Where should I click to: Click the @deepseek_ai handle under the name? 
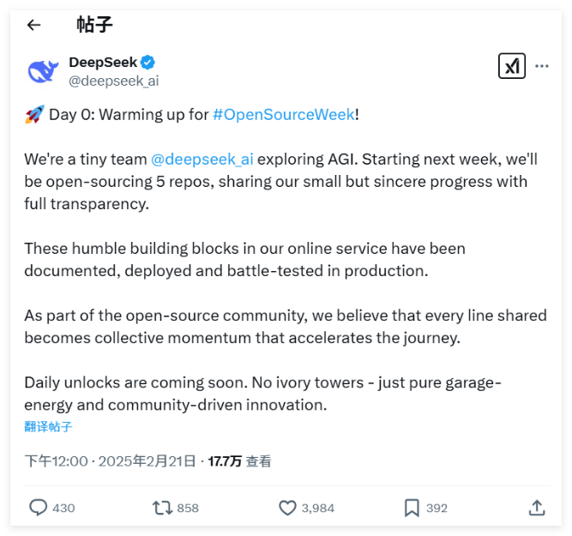[113, 81]
